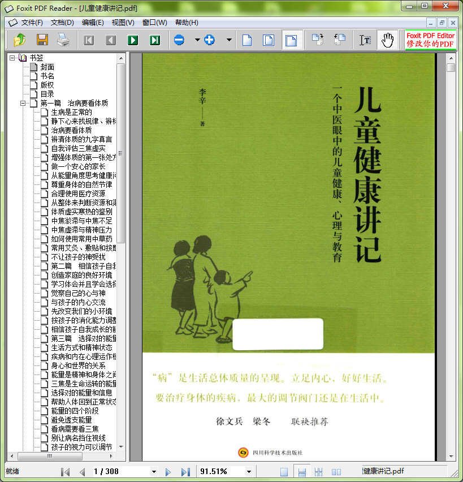Toggle facing pages layout in status bar

click(336, 471)
